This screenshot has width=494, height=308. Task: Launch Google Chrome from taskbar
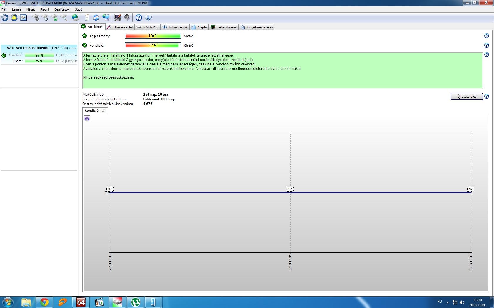coord(44,302)
